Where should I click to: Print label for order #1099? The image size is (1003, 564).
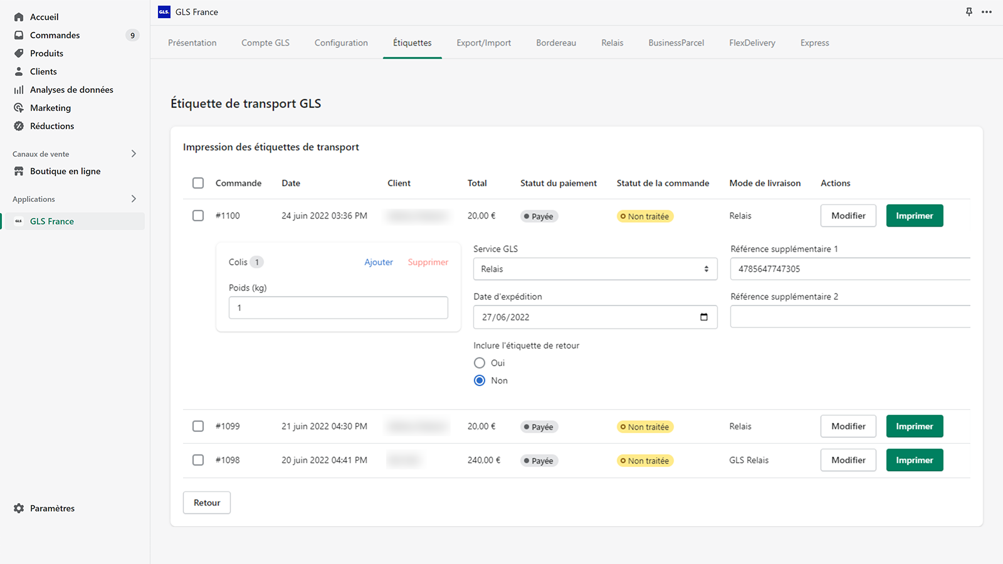(x=915, y=426)
